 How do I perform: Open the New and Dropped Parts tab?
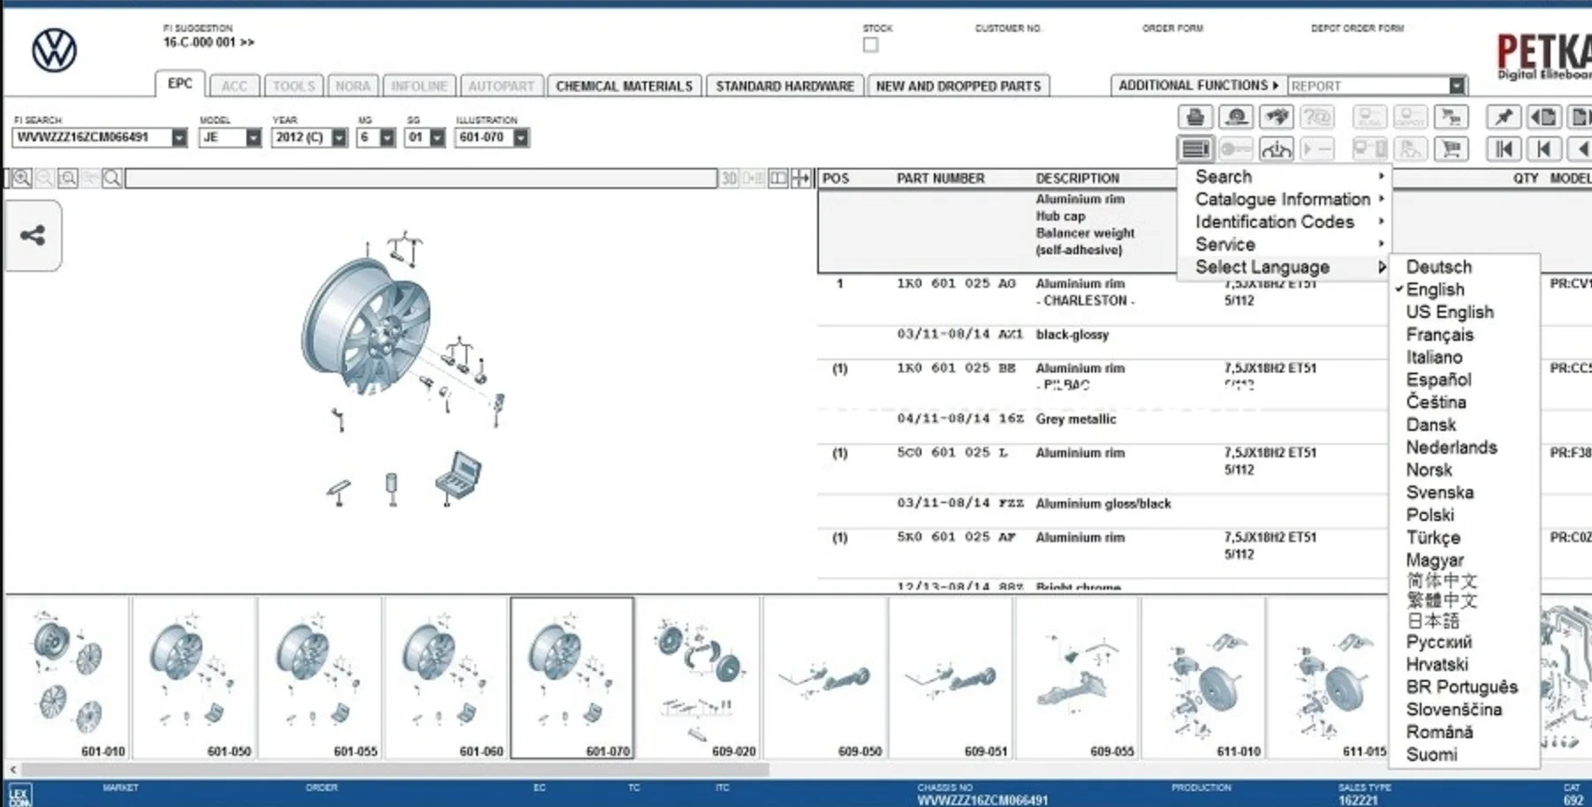(x=958, y=86)
